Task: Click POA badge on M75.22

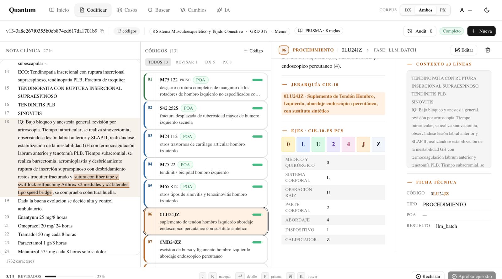Action: point(185,165)
